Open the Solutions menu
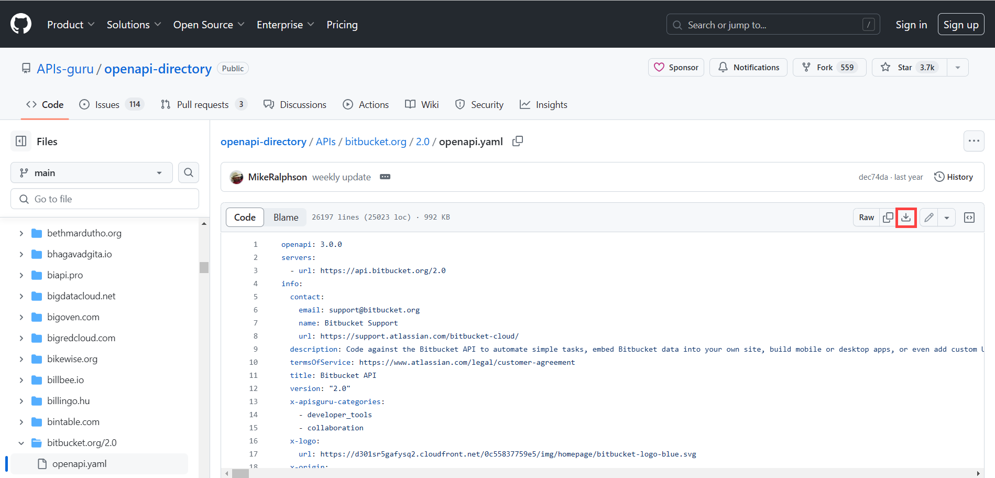The width and height of the screenshot is (995, 478). [134, 25]
